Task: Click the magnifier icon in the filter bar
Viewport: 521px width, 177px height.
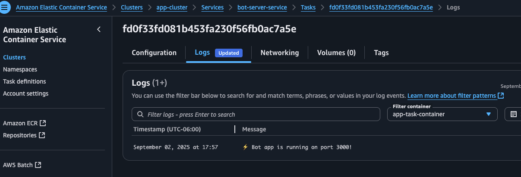Action: coord(140,114)
